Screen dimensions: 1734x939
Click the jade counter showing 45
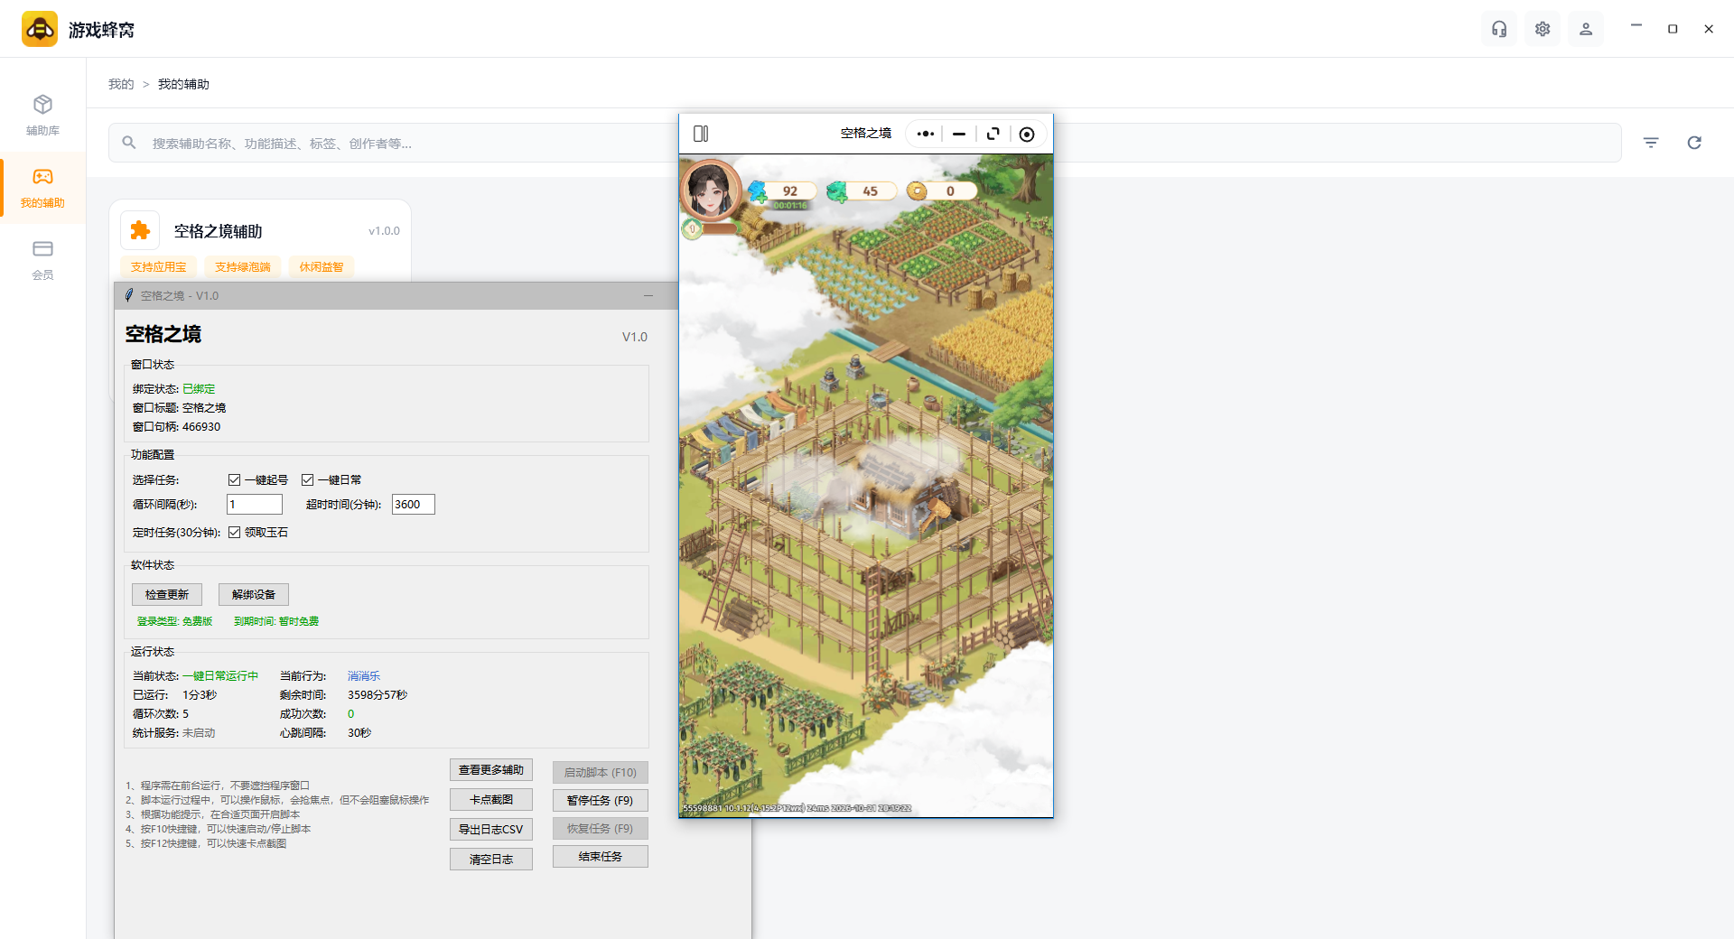(x=862, y=191)
